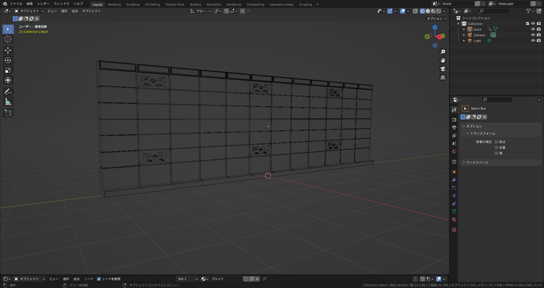Open the Texture checkerboard properties tab
Viewport: 544px width, 288px height.
pyautogui.click(x=454, y=230)
